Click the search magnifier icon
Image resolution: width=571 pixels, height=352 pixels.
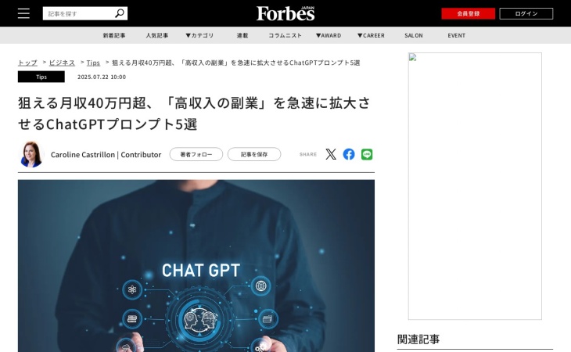(120, 13)
